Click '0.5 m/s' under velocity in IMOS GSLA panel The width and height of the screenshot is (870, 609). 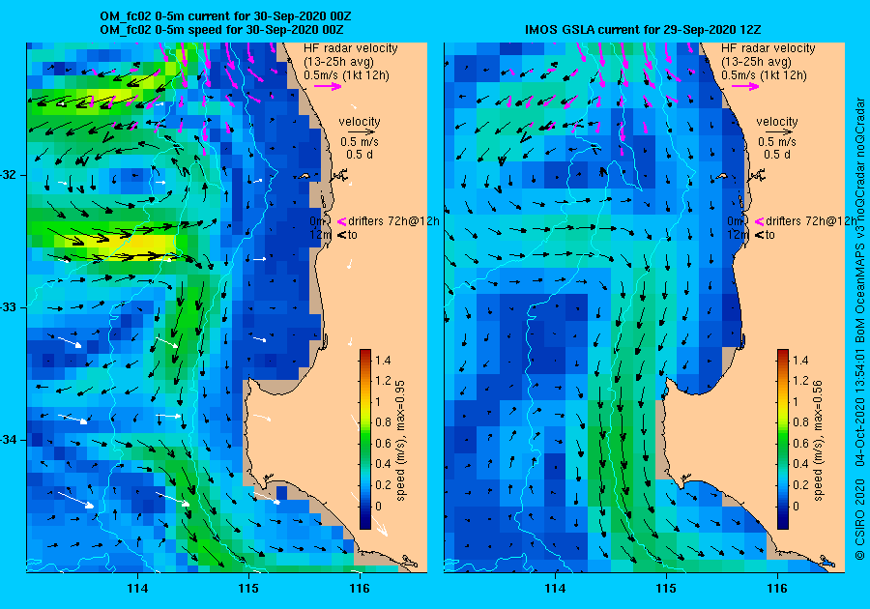[777, 142]
